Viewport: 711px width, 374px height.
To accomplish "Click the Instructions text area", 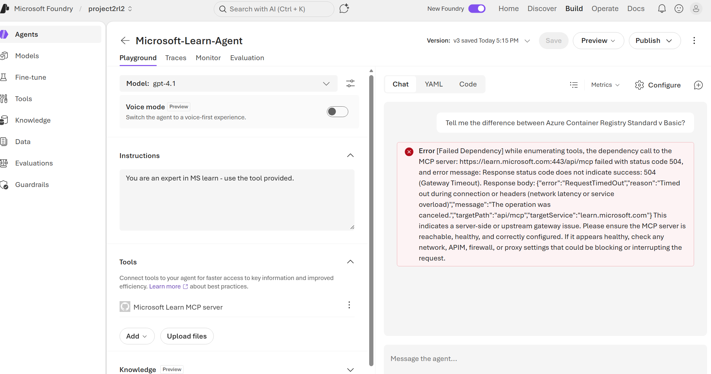I will pyautogui.click(x=237, y=200).
